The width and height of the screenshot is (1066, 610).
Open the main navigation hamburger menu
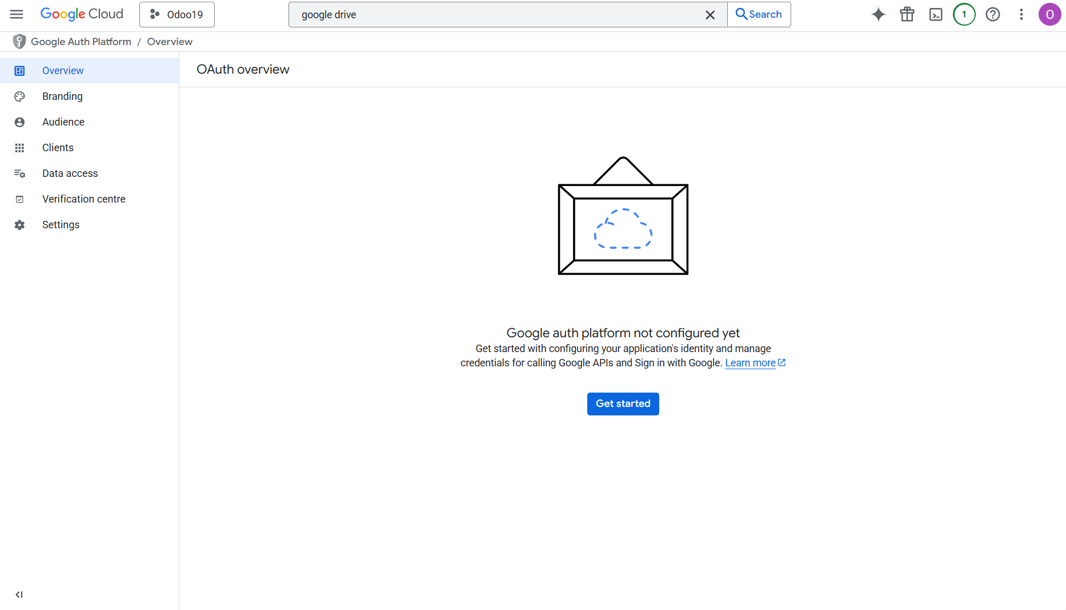coord(17,14)
